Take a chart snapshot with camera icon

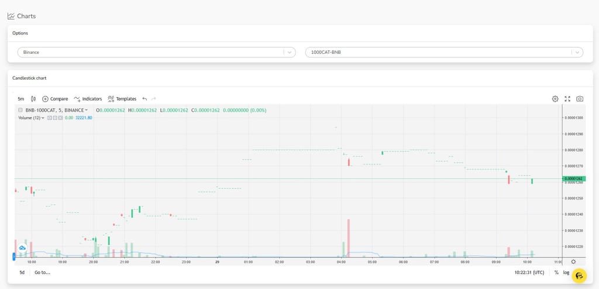point(580,99)
